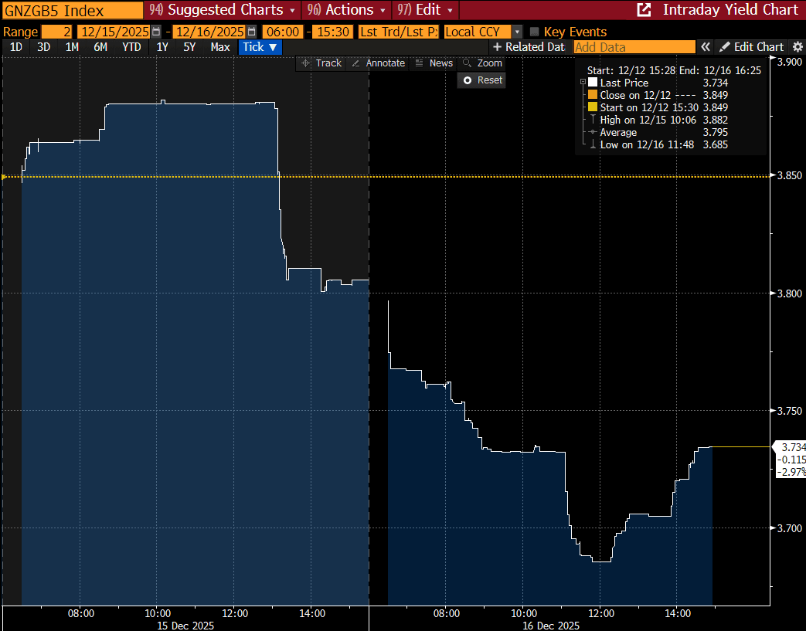Open the Local CCY currency dropdown arrow

tap(517, 32)
